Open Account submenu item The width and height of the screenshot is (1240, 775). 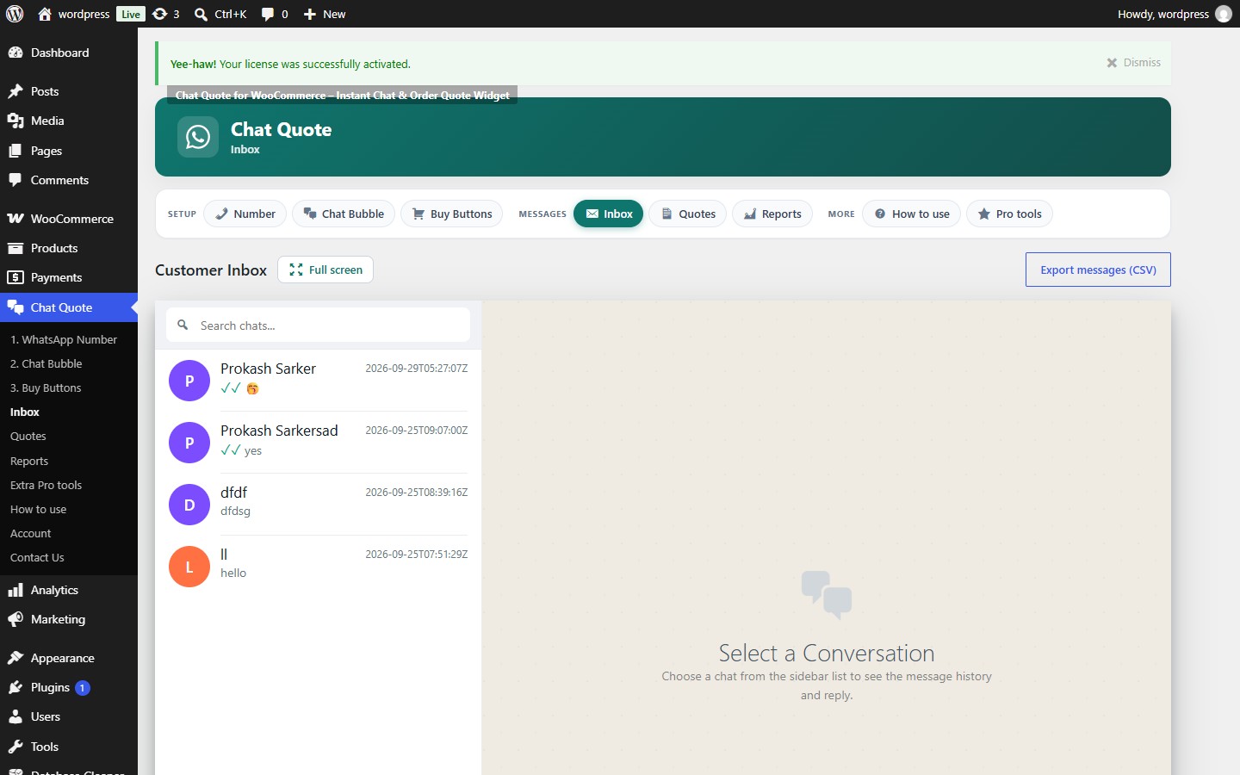[x=31, y=533]
